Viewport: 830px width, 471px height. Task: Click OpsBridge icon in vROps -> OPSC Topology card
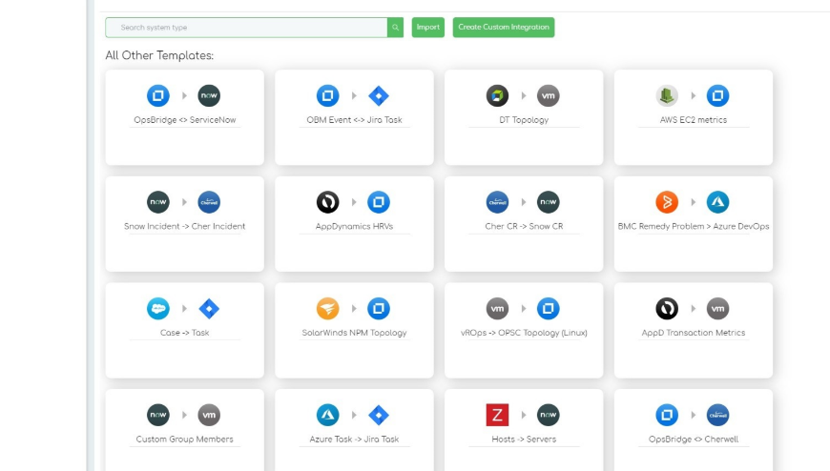(549, 309)
